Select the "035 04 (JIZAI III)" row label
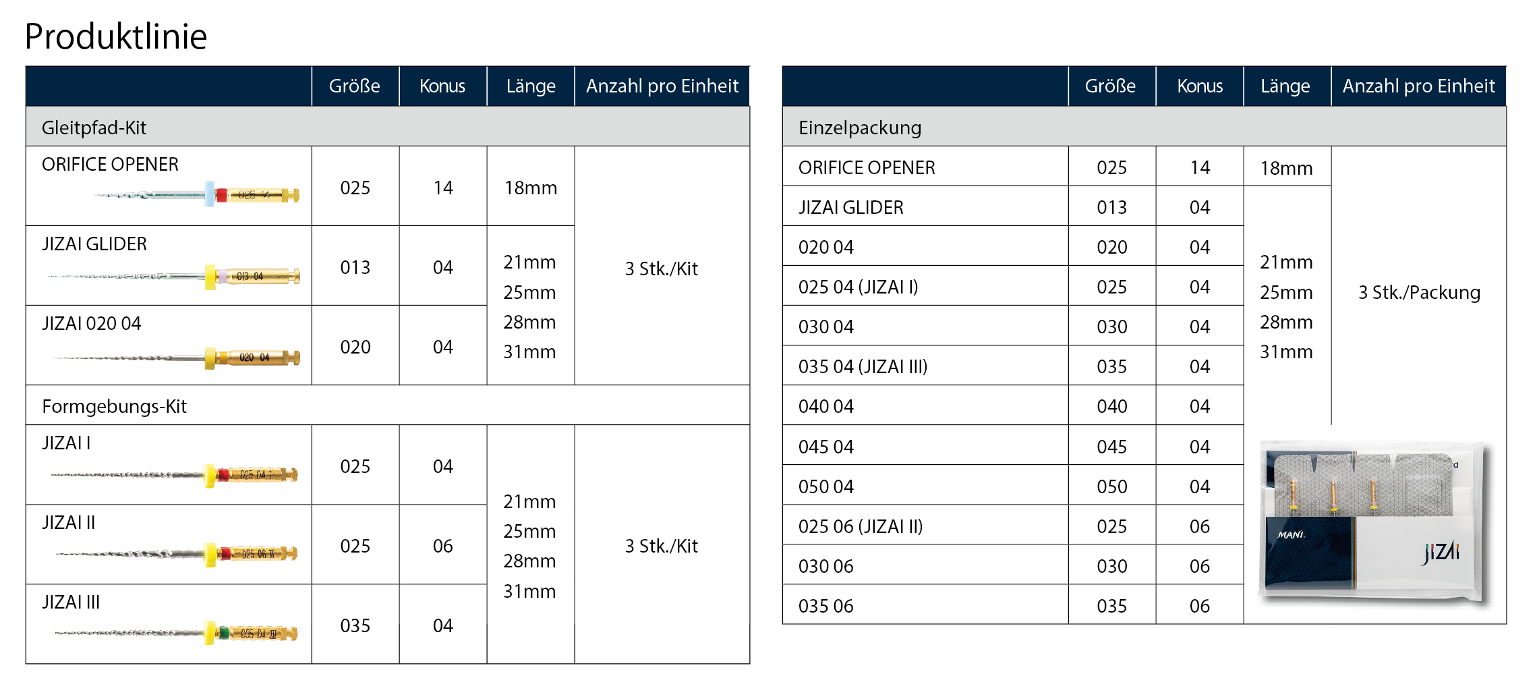 pos(863,366)
